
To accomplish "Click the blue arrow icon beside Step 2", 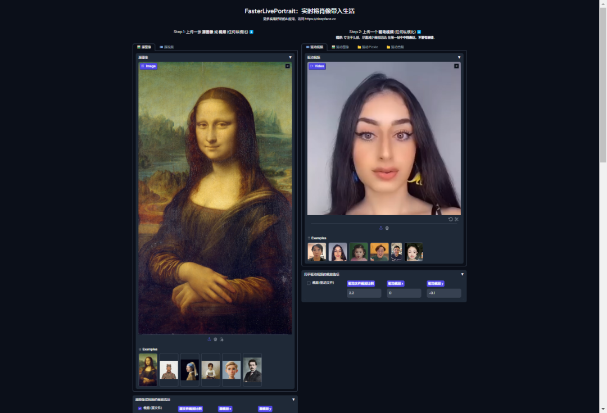I will [x=419, y=31].
